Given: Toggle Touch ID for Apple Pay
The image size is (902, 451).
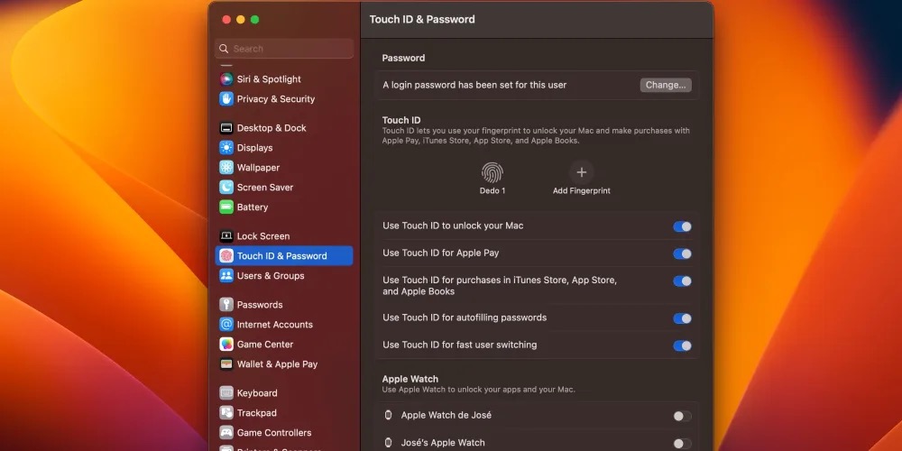Looking at the screenshot, I should (x=682, y=253).
